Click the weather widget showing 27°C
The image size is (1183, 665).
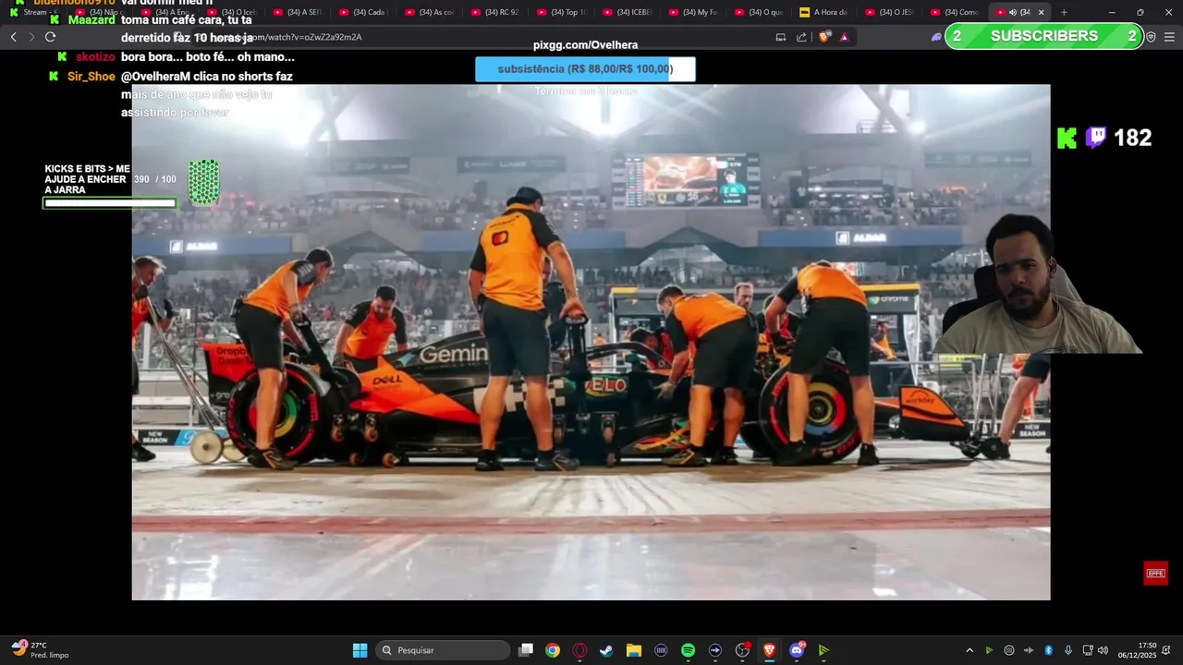40,649
